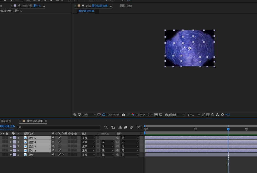Open the 活动摄像机 camera view dropdown

(175, 115)
